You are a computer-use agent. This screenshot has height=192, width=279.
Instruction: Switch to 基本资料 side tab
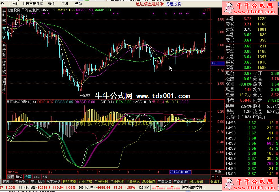[x=4, y=50]
